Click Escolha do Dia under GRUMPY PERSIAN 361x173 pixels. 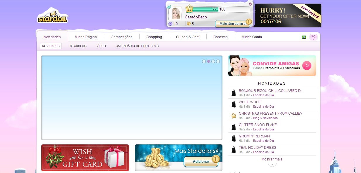pyautogui.click(x=263, y=141)
